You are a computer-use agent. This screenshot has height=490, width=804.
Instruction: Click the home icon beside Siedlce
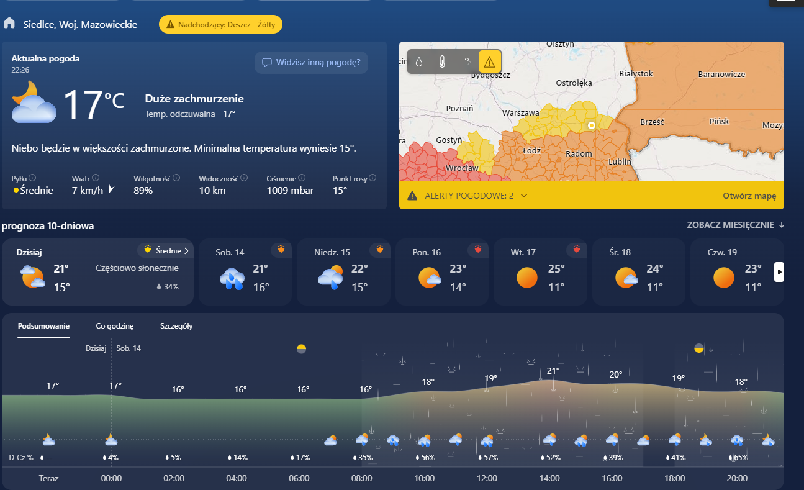(x=9, y=24)
